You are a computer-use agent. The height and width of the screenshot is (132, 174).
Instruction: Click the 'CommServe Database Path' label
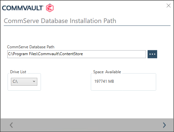[31, 47]
